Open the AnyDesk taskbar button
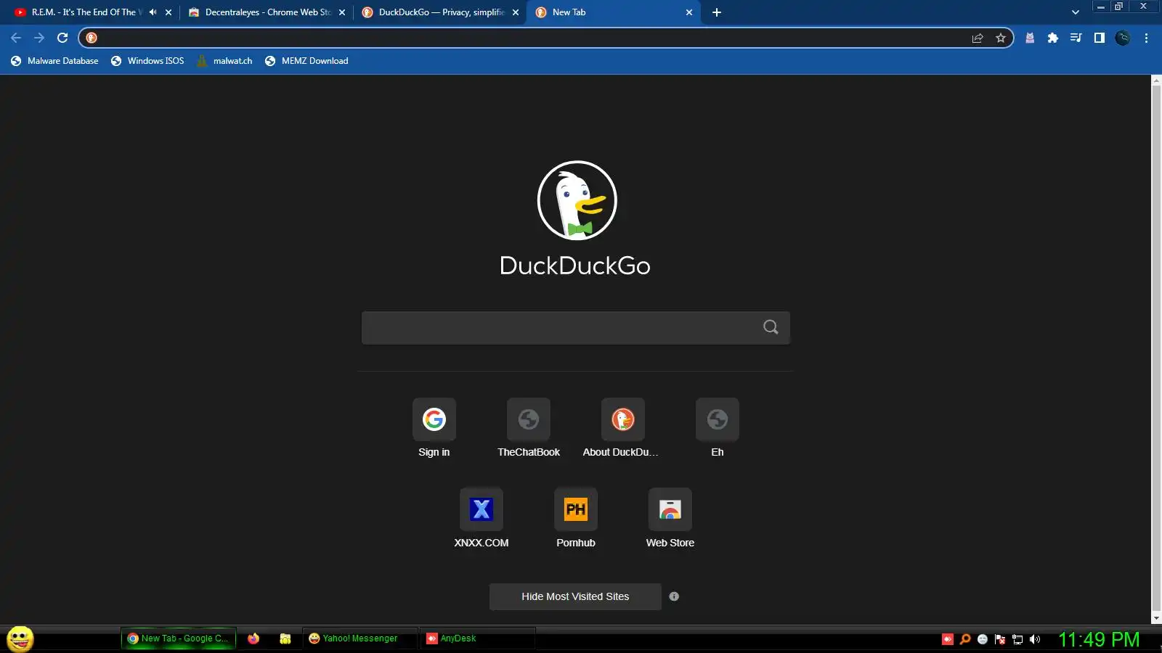1162x653 pixels. click(477, 638)
